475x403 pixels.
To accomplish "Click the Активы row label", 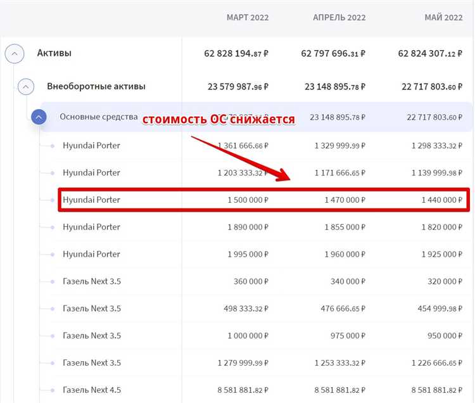I will coord(54,53).
